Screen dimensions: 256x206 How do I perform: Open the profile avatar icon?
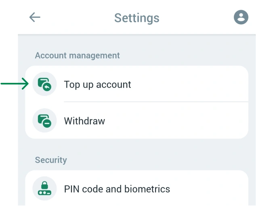(x=241, y=17)
